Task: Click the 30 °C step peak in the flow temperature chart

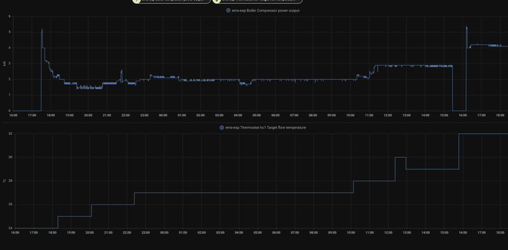Action: click(401, 157)
